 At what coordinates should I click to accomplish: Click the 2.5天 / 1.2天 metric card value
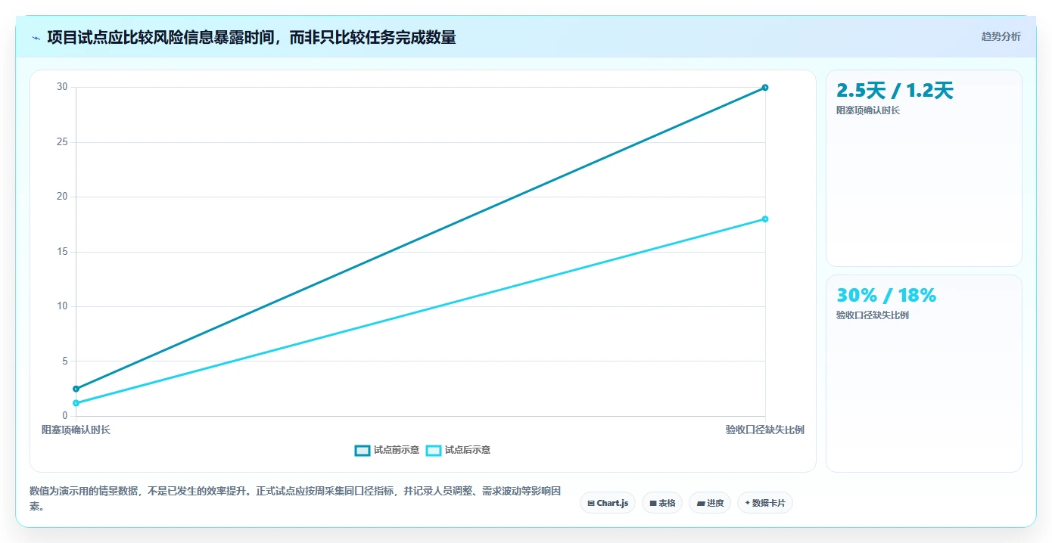[x=895, y=91]
